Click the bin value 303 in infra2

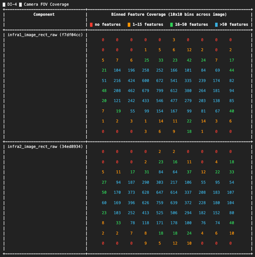point(160,182)
